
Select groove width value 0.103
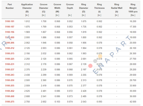(x=57, y=102)
